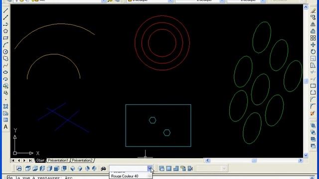Select the Break tool
Image resolution: width=319 pixels, height=179 pixels.
click(313, 93)
